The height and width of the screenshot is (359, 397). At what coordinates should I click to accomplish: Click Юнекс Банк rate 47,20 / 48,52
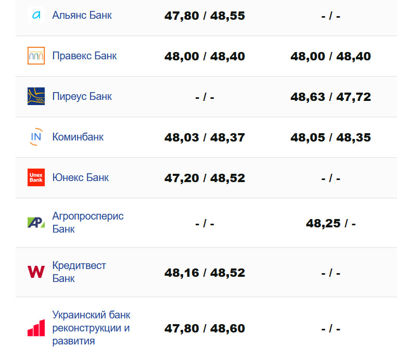(x=204, y=178)
